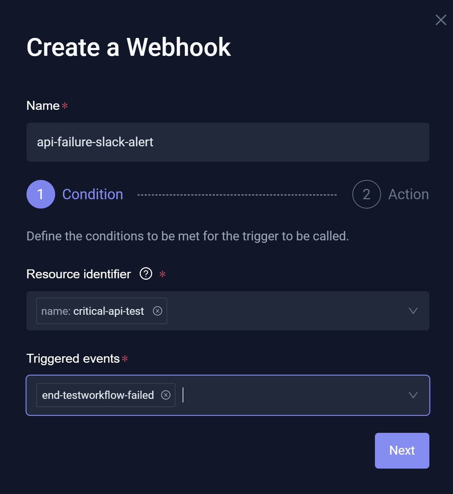Click the Next button

pyautogui.click(x=402, y=450)
